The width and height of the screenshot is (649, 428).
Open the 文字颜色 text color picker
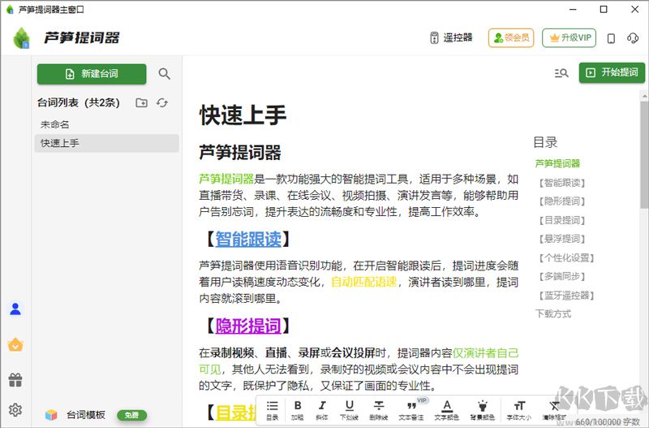pos(447,410)
